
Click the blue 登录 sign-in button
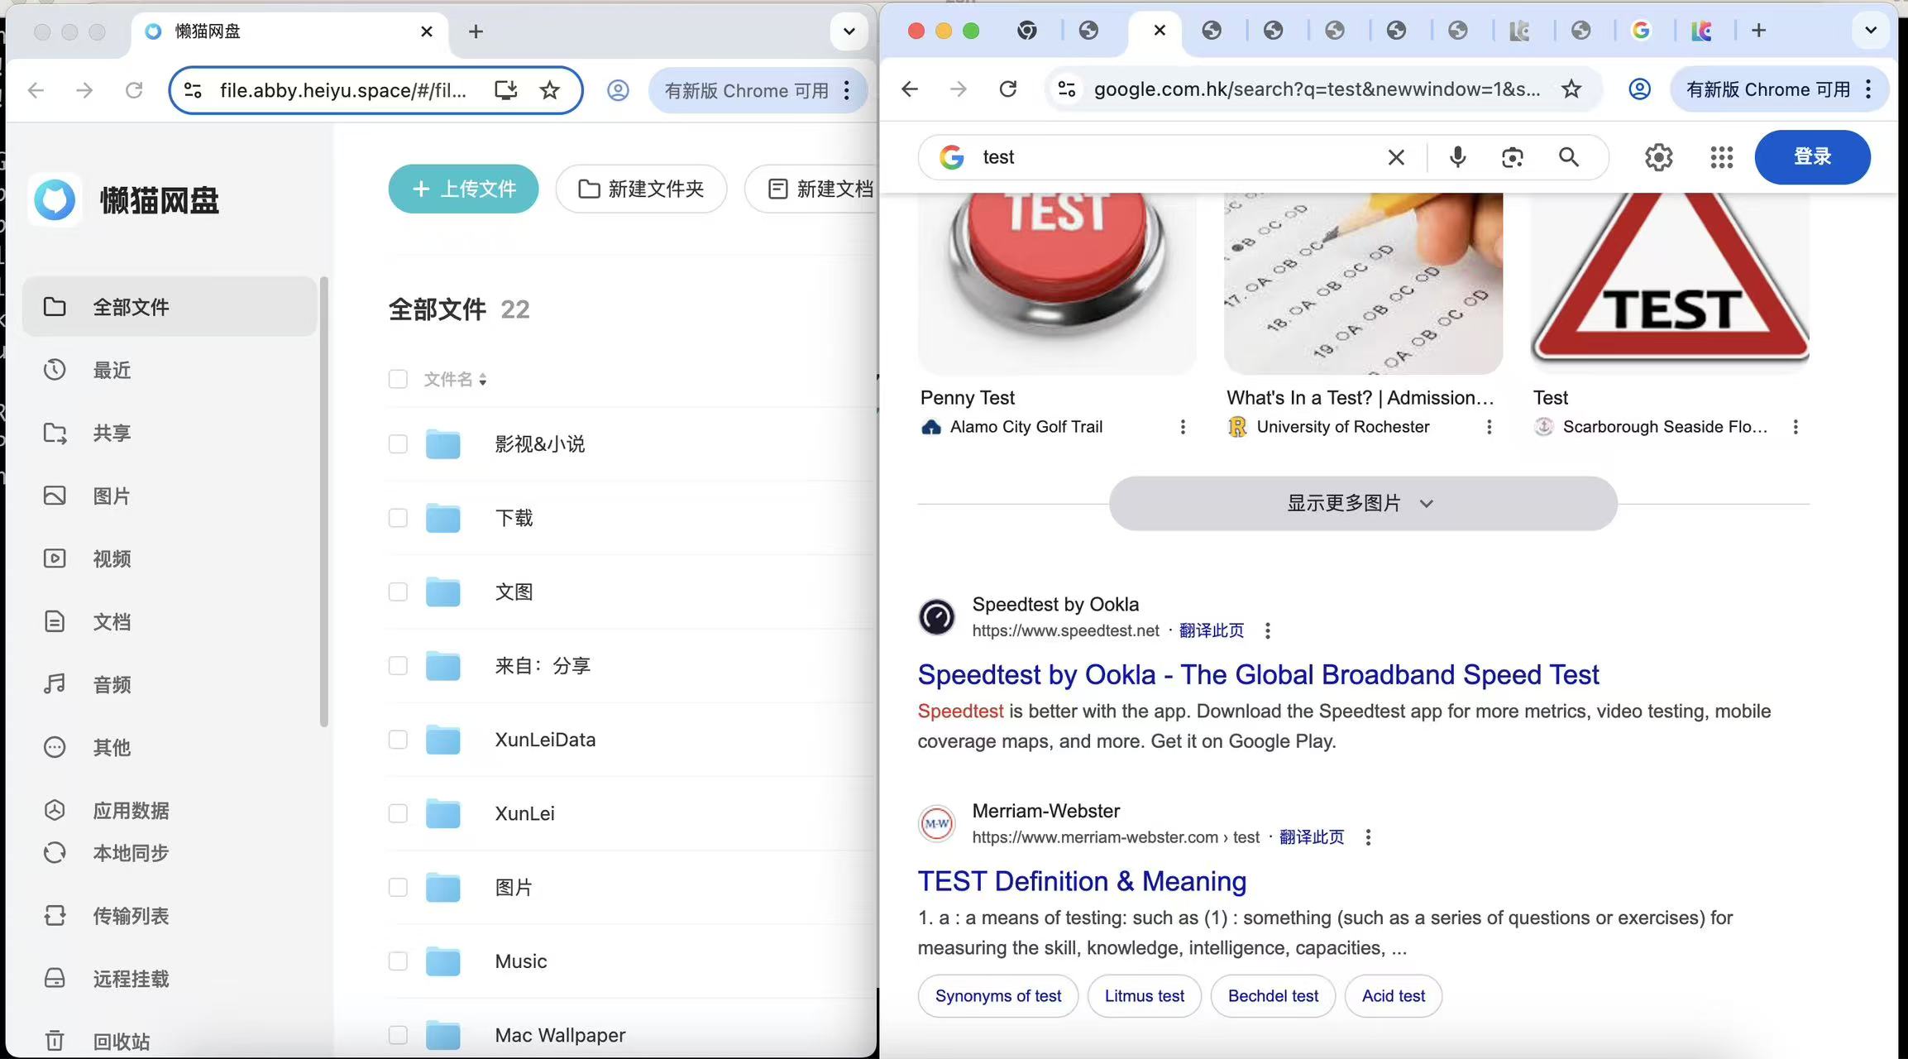pos(1812,156)
